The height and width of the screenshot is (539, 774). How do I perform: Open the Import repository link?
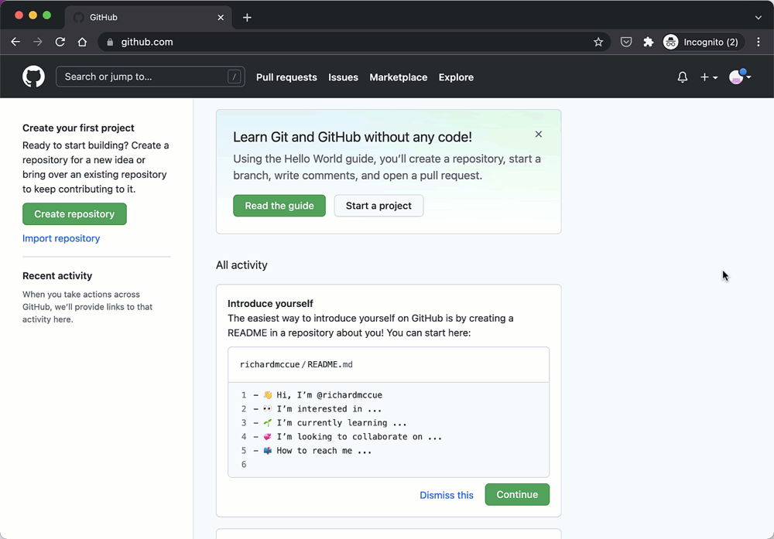point(61,238)
